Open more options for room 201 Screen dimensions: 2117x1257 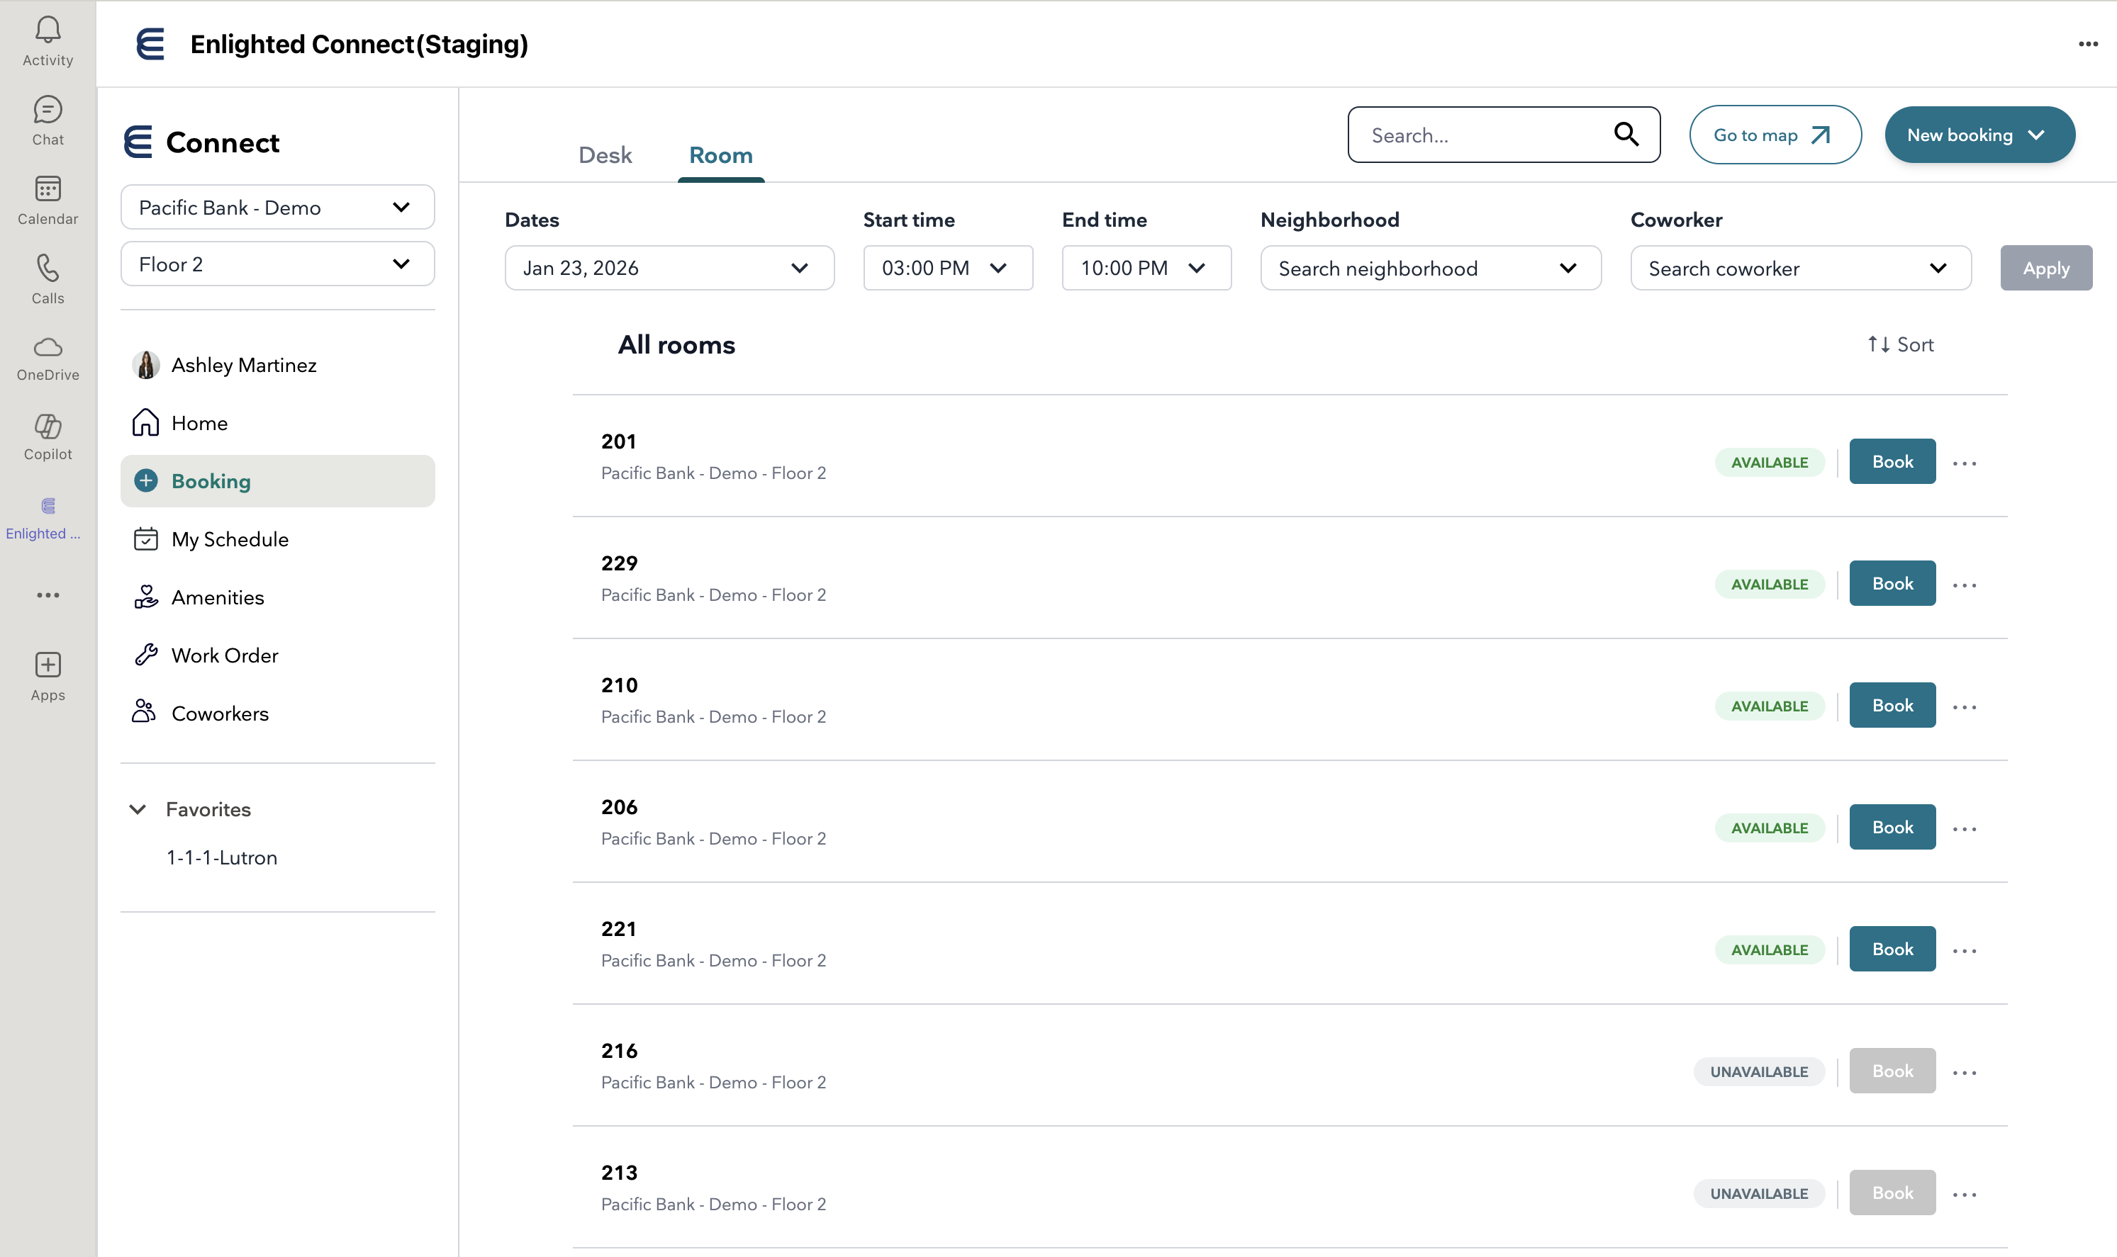pyautogui.click(x=1965, y=463)
